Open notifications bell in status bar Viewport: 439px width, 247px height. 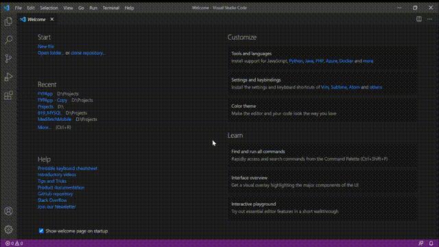431,244
